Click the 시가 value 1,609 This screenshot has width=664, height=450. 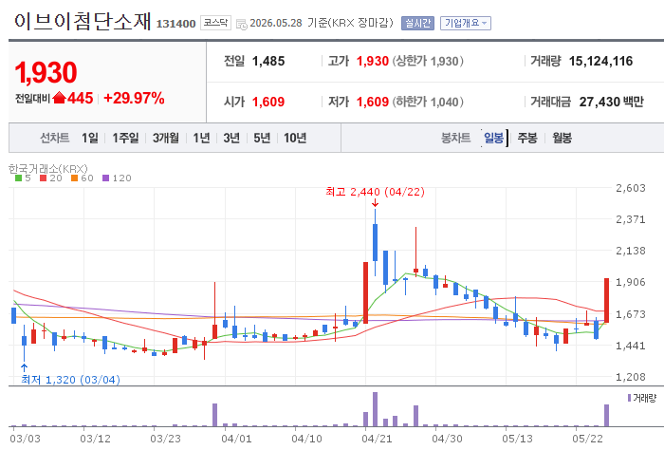268,102
